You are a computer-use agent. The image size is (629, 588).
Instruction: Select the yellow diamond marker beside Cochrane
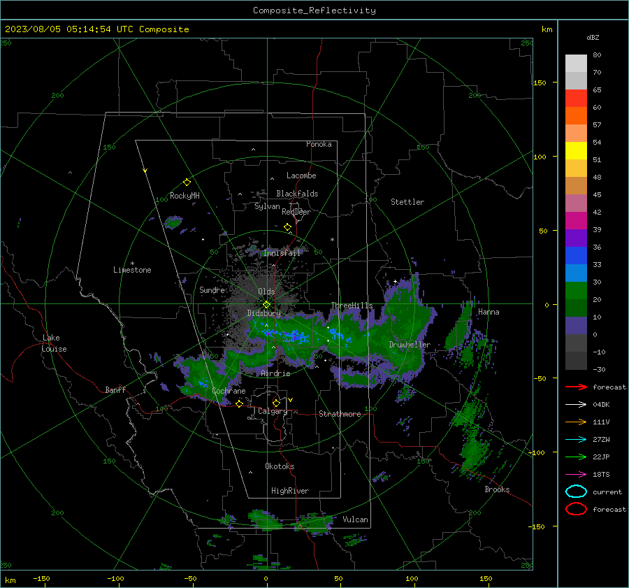[x=239, y=403]
